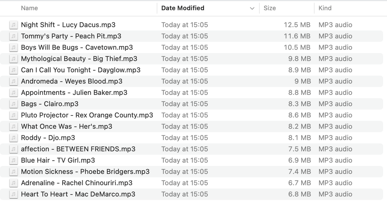
Task: Click the What Once Was - Her's file icon
Action: (14, 126)
